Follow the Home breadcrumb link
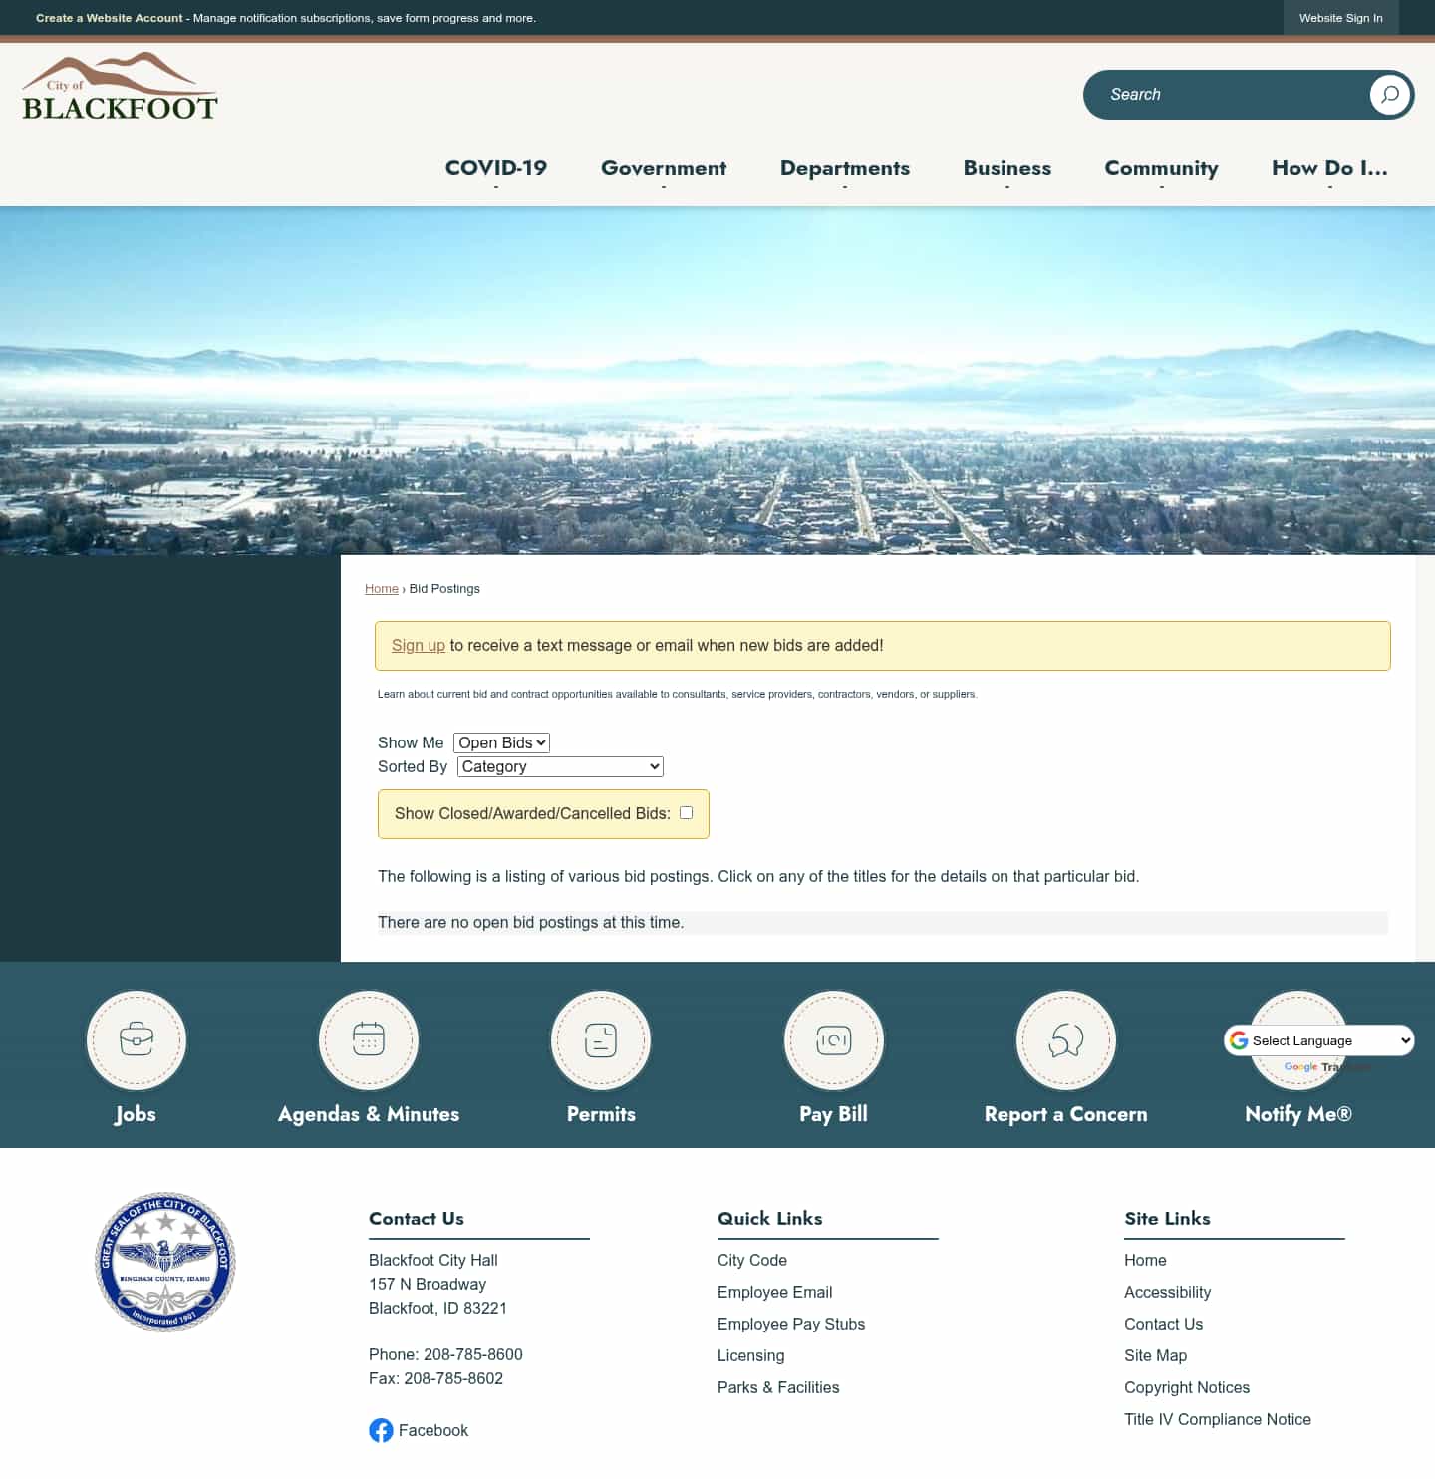1435x1479 pixels. pyautogui.click(x=382, y=588)
